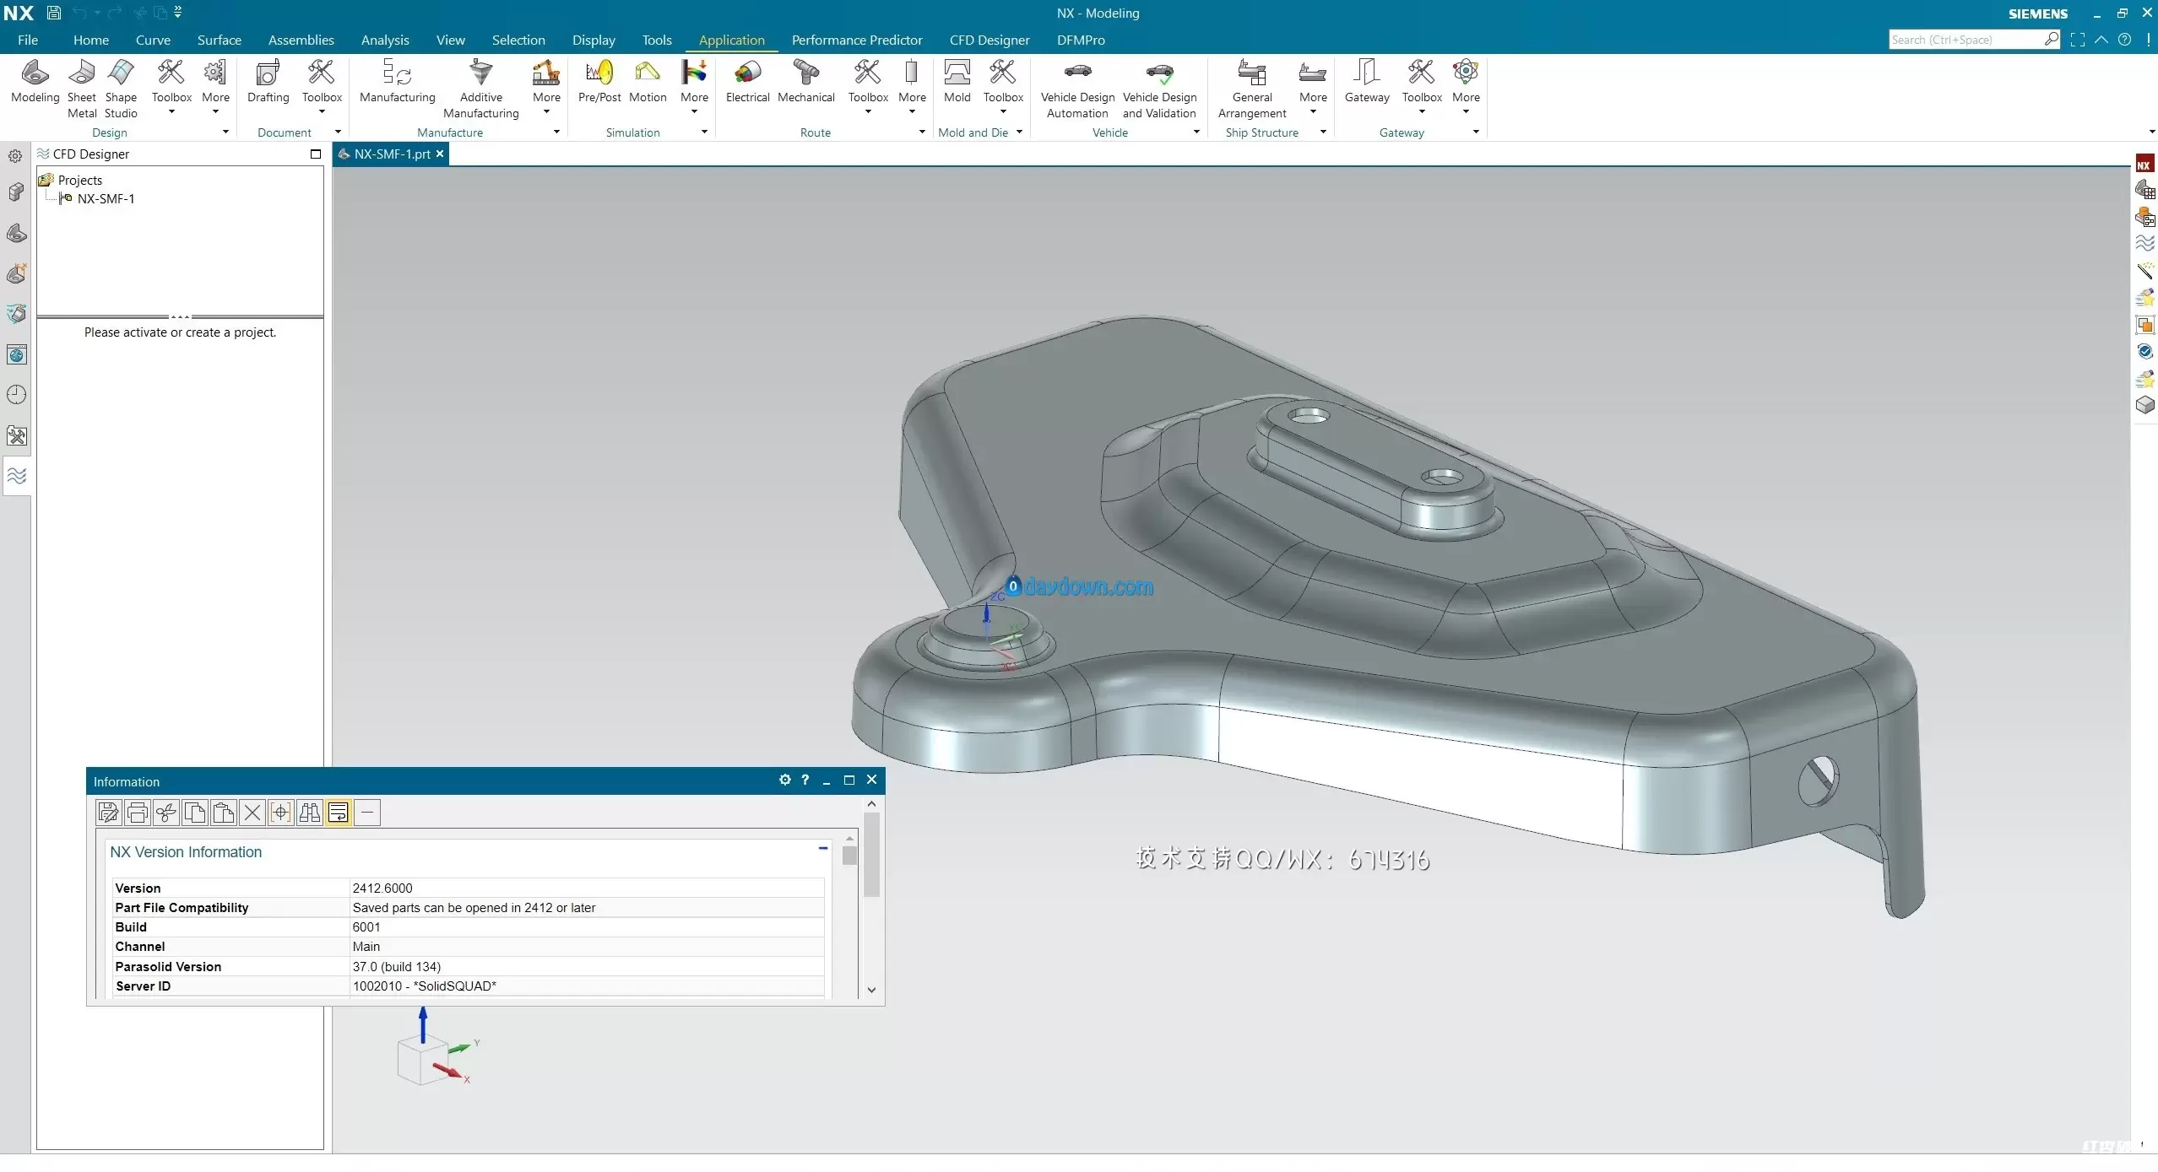
Task: Click the Find binoculars icon in Information window
Action: tap(309, 813)
